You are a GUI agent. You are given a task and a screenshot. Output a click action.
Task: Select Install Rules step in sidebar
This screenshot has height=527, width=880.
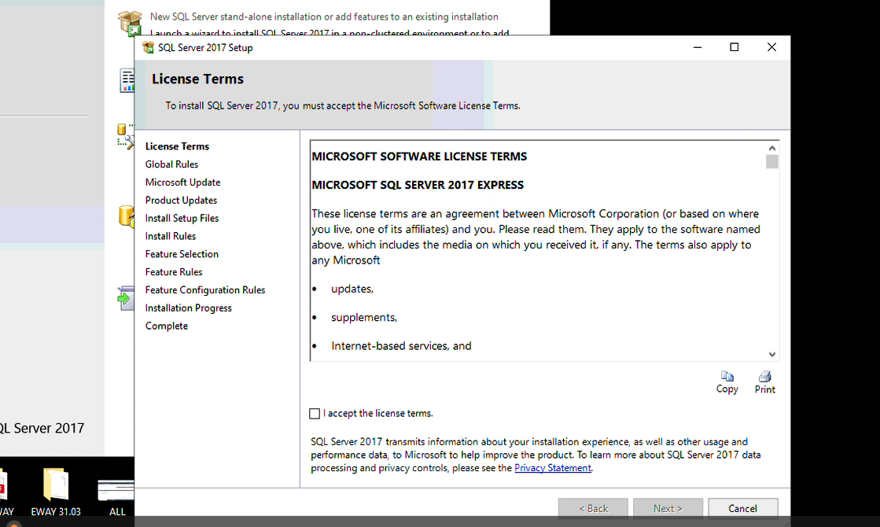[171, 236]
